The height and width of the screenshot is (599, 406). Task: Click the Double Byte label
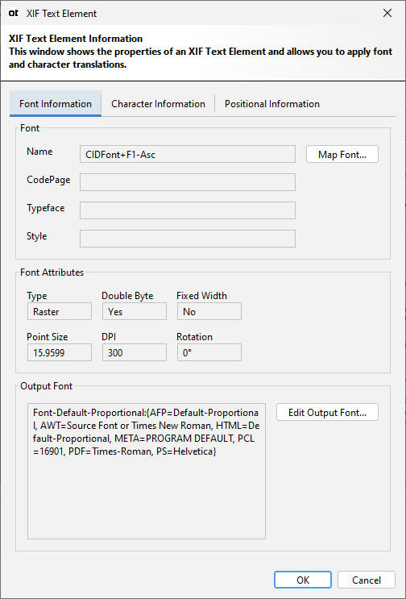point(127,296)
